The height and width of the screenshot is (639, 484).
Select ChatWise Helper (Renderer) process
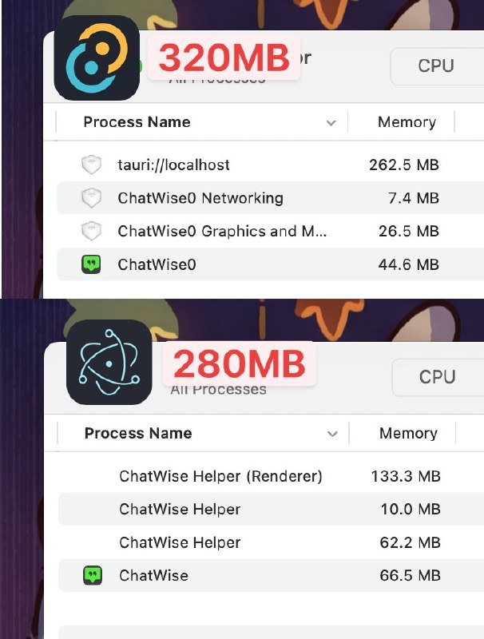pos(220,477)
